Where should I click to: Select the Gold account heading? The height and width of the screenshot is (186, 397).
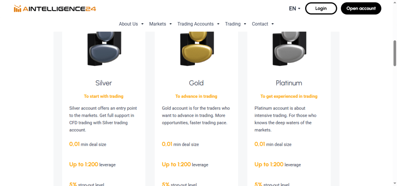tap(196, 83)
